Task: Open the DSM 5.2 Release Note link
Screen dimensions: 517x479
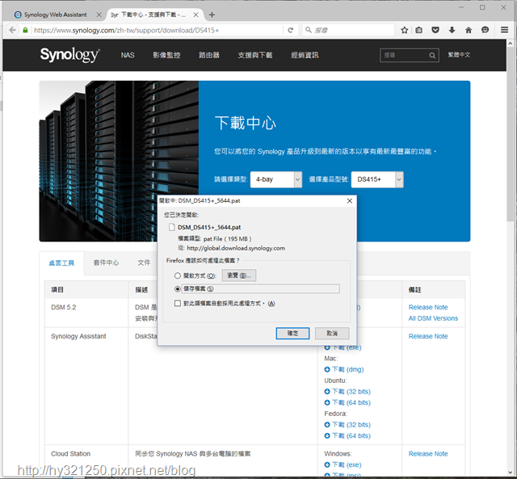Action: tap(428, 307)
